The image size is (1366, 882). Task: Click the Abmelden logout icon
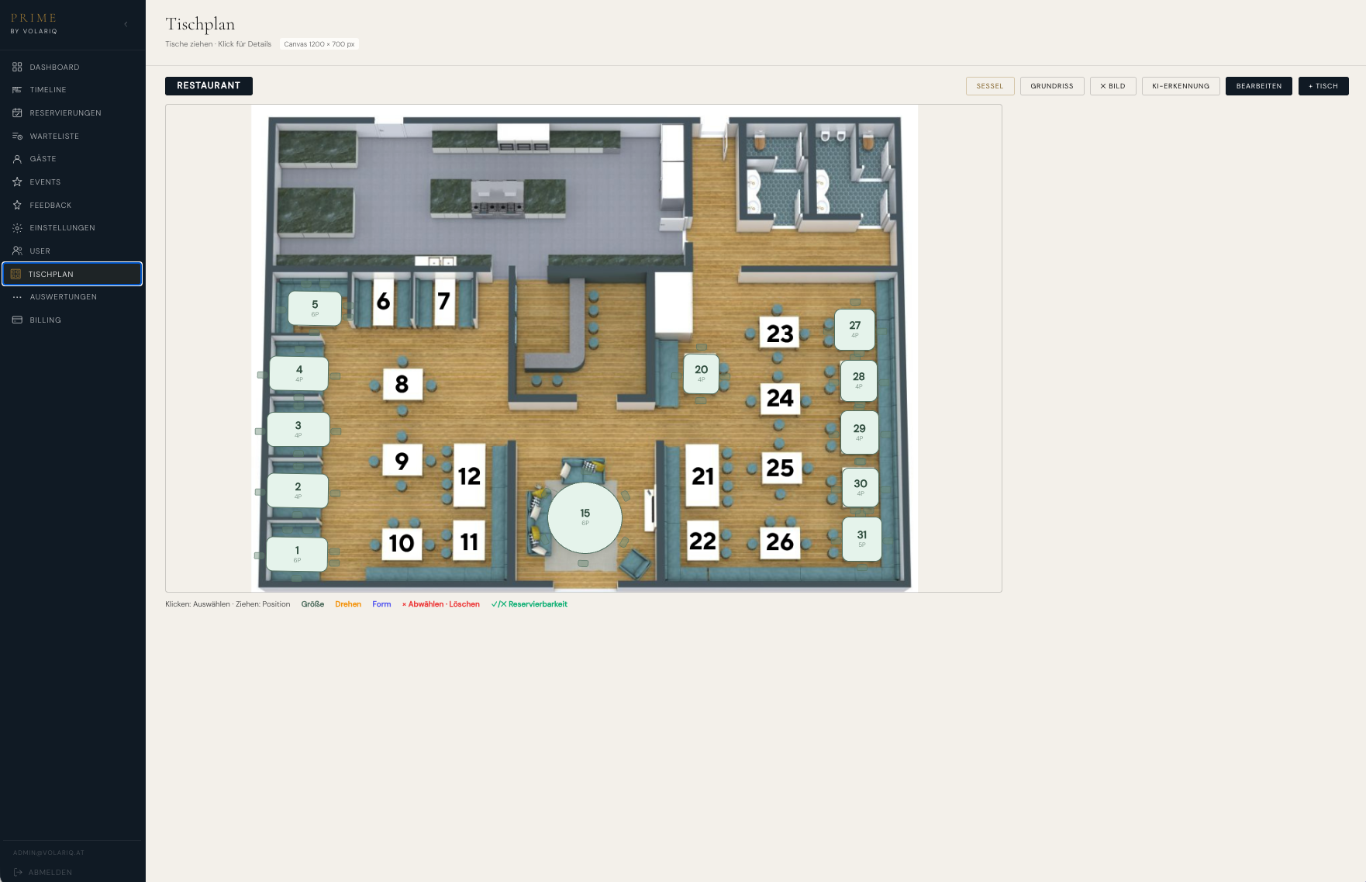tap(18, 873)
